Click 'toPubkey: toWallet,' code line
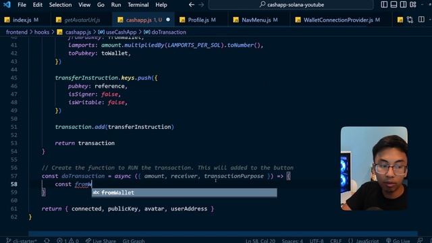432x243 pixels. click(x=99, y=53)
